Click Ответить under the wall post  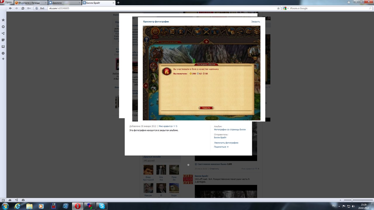click(214, 169)
